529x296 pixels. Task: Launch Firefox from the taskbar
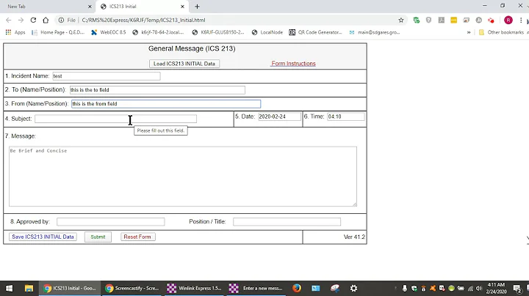click(x=297, y=288)
